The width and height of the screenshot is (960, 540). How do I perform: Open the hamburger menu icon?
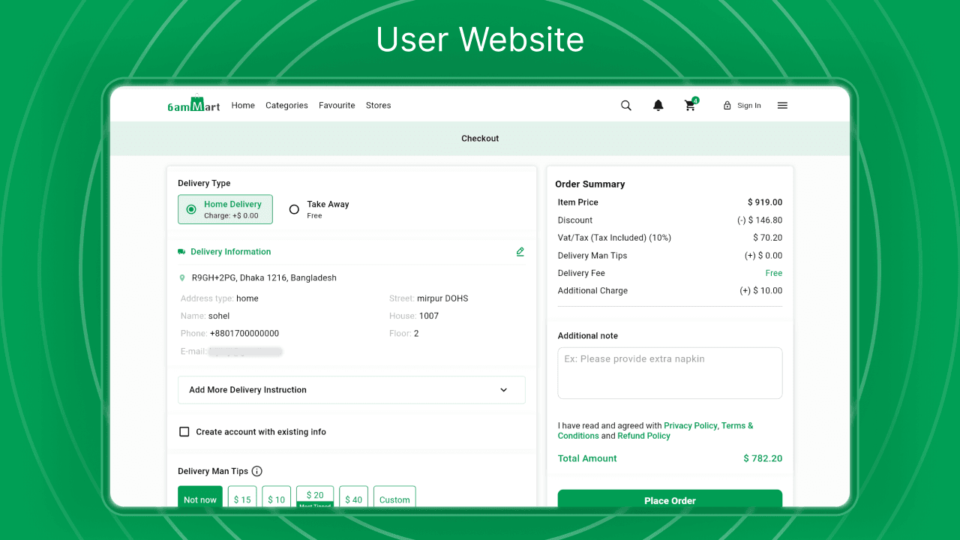tap(782, 106)
